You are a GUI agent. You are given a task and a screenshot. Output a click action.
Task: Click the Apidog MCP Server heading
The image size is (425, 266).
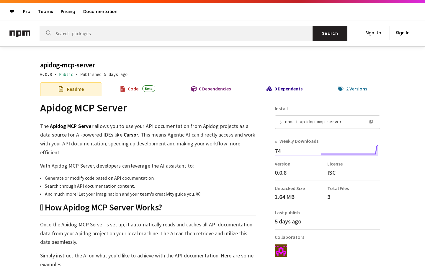click(84, 108)
